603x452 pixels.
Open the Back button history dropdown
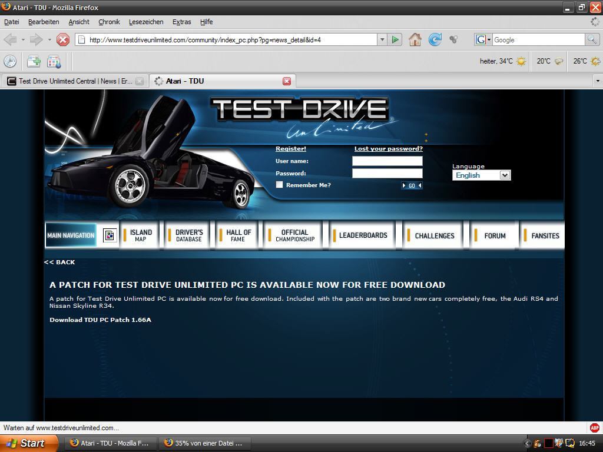[x=23, y=39]
